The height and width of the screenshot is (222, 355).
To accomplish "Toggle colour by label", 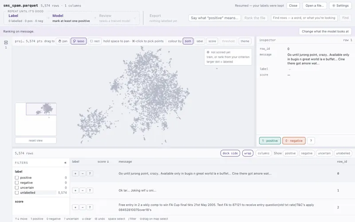I will 200,41.
